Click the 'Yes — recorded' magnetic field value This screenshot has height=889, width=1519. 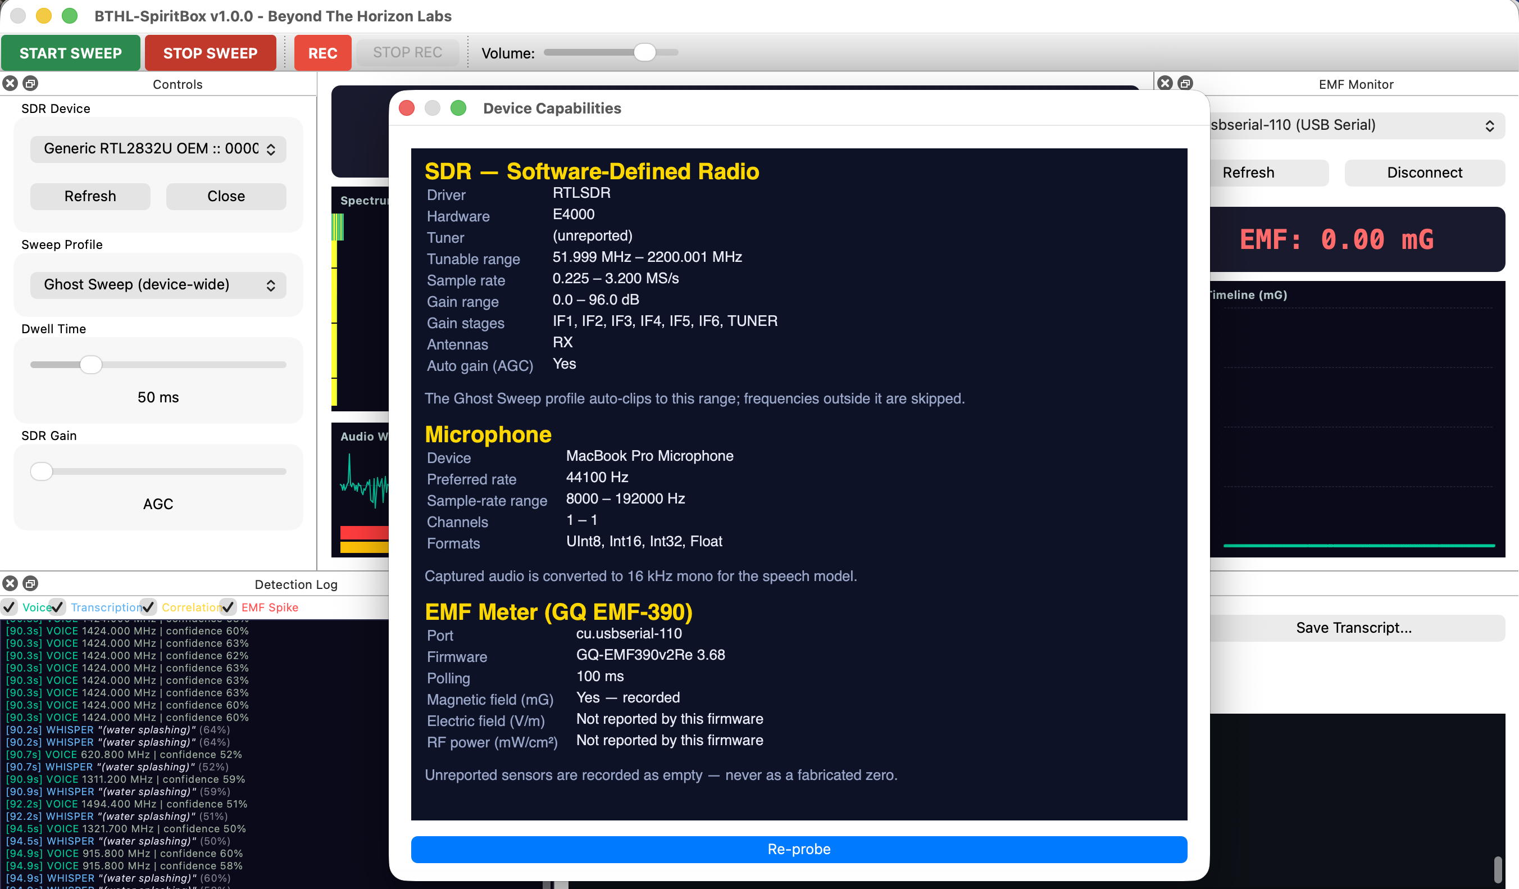tap(627, 698)
